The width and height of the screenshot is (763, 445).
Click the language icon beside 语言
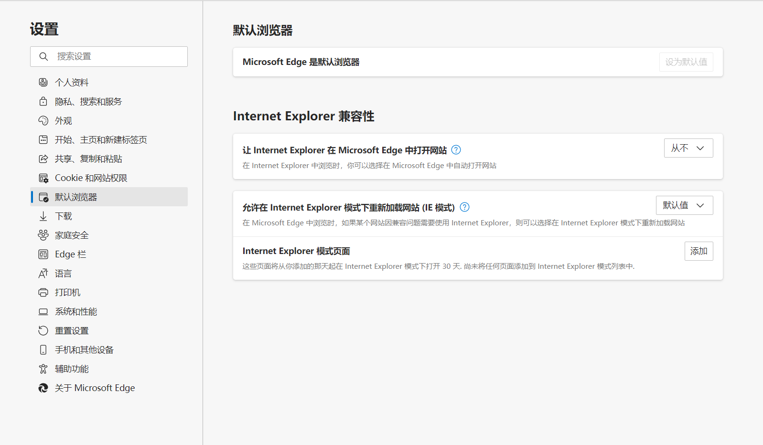click(x=43, y=273)
